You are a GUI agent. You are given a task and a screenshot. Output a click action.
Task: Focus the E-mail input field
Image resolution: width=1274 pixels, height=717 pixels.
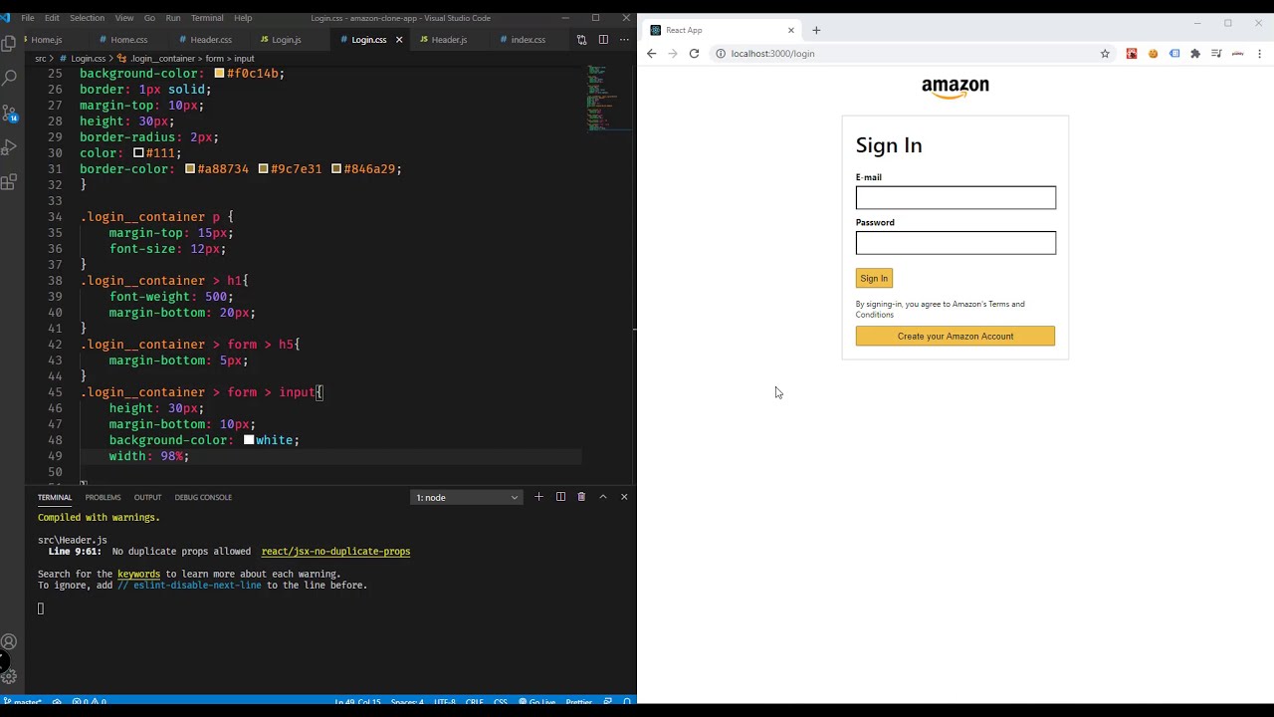[955, 197]
